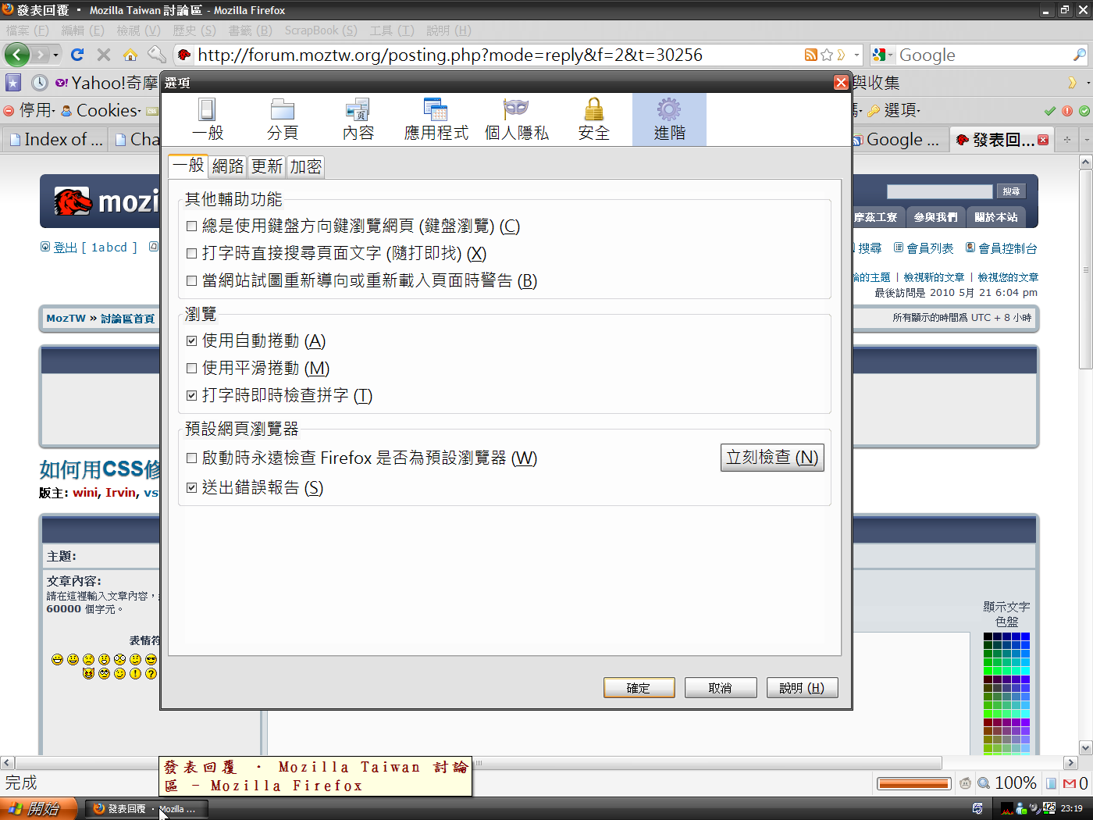This screenshot has width=1093, height=820.
Task: Expand the address bar URL dropdown arrow
Action: click(x=856, y=55)
